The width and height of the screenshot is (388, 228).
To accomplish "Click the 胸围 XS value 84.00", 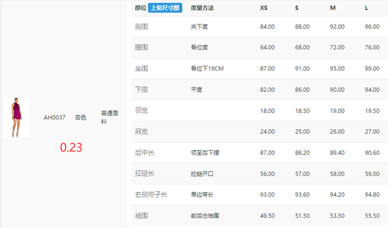I will [x=267, y=26].
